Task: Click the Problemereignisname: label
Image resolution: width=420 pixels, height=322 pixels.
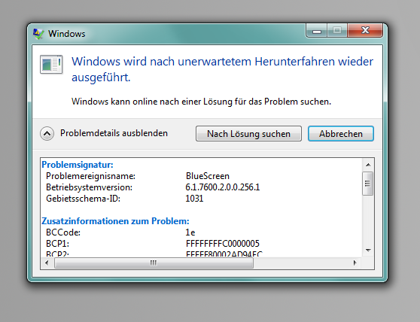Action: tap(90, 176)
